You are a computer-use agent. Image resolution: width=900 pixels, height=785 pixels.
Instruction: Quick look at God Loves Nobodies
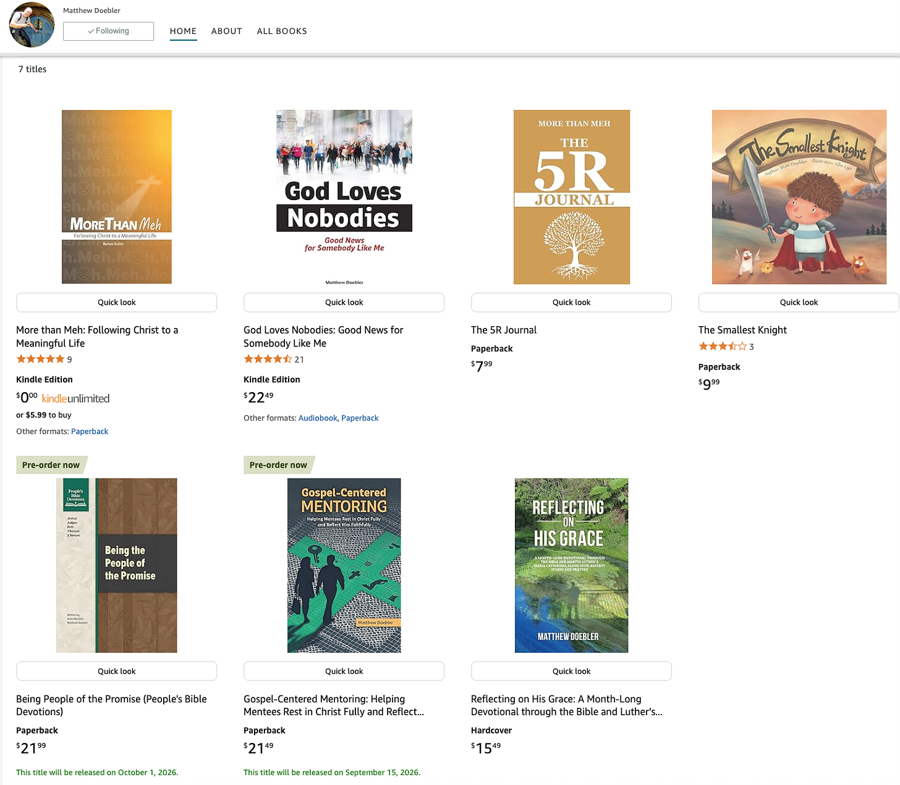coord(344,302)
